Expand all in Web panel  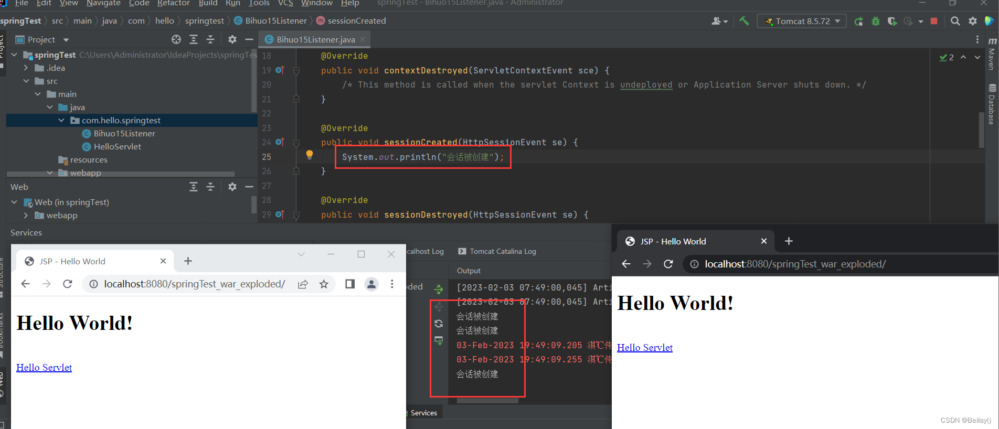click(x=194, y=187)
